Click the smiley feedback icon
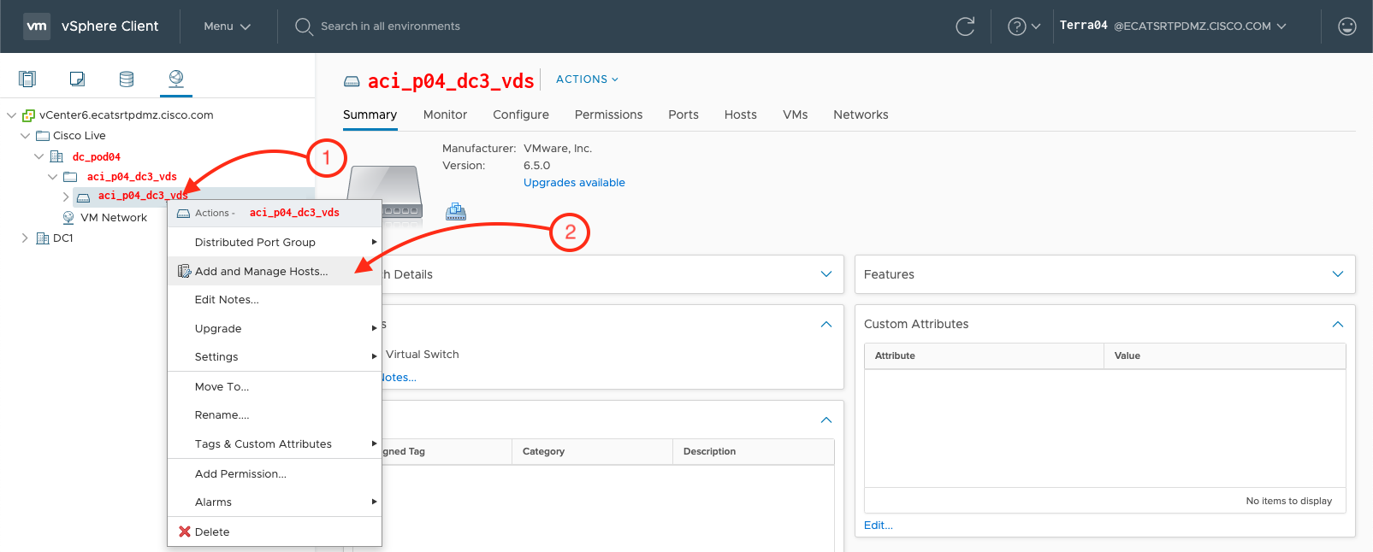Image resolution: width=1373 pixels, height=552 pixels. click(1347, 26)
